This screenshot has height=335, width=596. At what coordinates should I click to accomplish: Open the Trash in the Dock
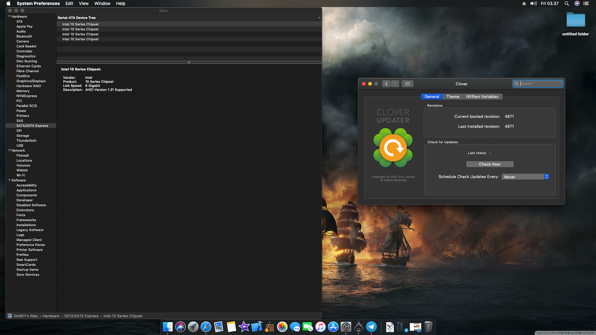(428, 326)
